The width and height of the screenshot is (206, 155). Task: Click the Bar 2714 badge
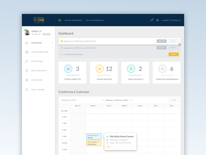pyautogui.click(x=47, y=34)
